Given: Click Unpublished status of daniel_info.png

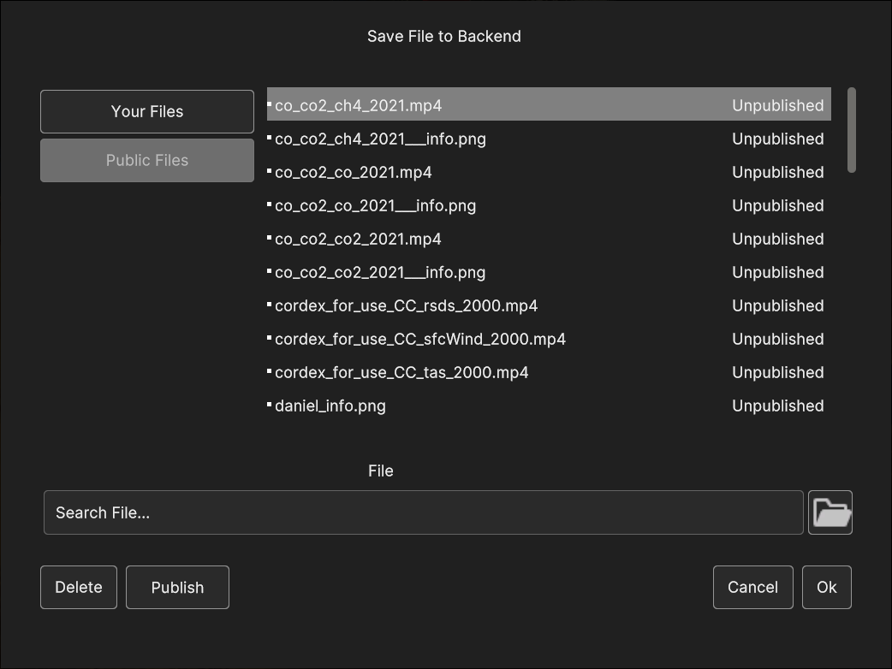Looking at the screenshot, I should pos(777,406).
